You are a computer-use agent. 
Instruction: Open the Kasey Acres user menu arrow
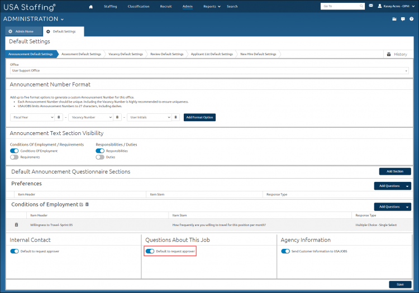[x=413, y=6]
